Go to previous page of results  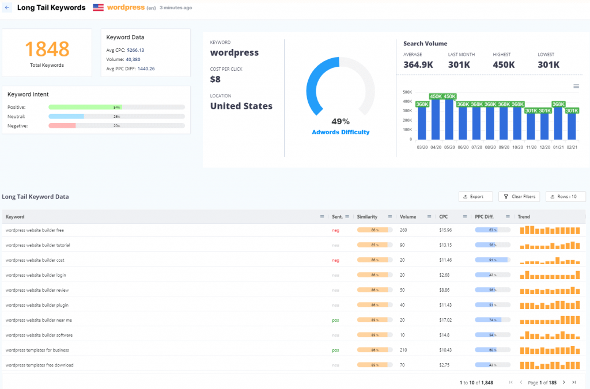pos(521,382)
